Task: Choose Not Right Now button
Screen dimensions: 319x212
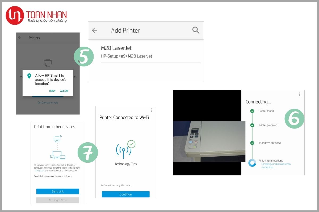Action: [58, 200]
